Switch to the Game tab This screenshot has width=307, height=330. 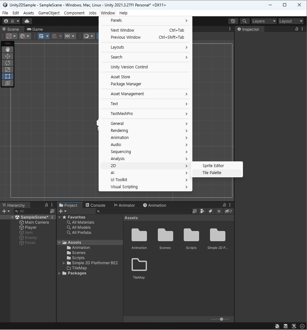[x=35, y=29]
